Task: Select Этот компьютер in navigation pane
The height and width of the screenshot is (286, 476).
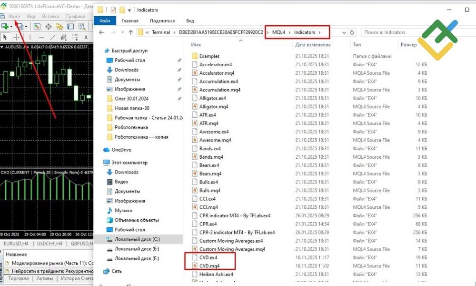Action: click(129, 162)
